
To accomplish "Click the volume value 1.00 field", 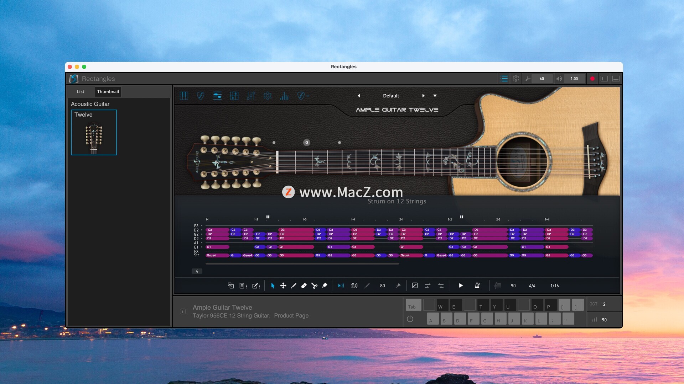I will 574,79.
